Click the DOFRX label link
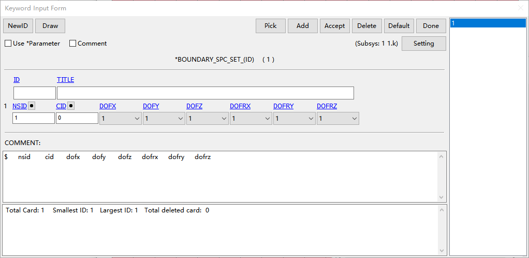Viewport: 529px width, 258px height. pyautogui.click(x=240, y=106)
